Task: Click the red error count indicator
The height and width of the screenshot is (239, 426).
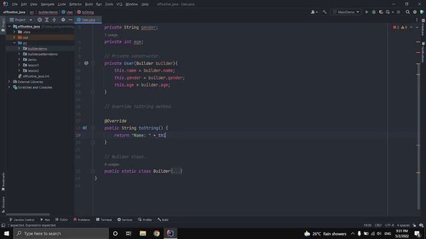Action: (396, 27)
